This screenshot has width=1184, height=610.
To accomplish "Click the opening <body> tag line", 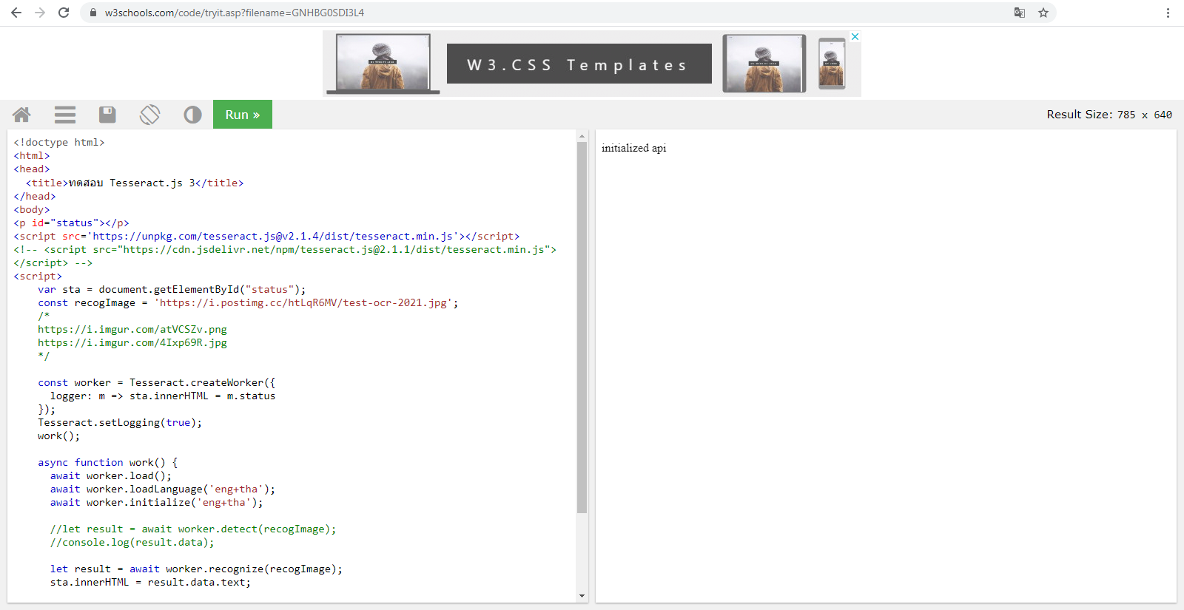I will pyautogui.click(x=32, y=209).
